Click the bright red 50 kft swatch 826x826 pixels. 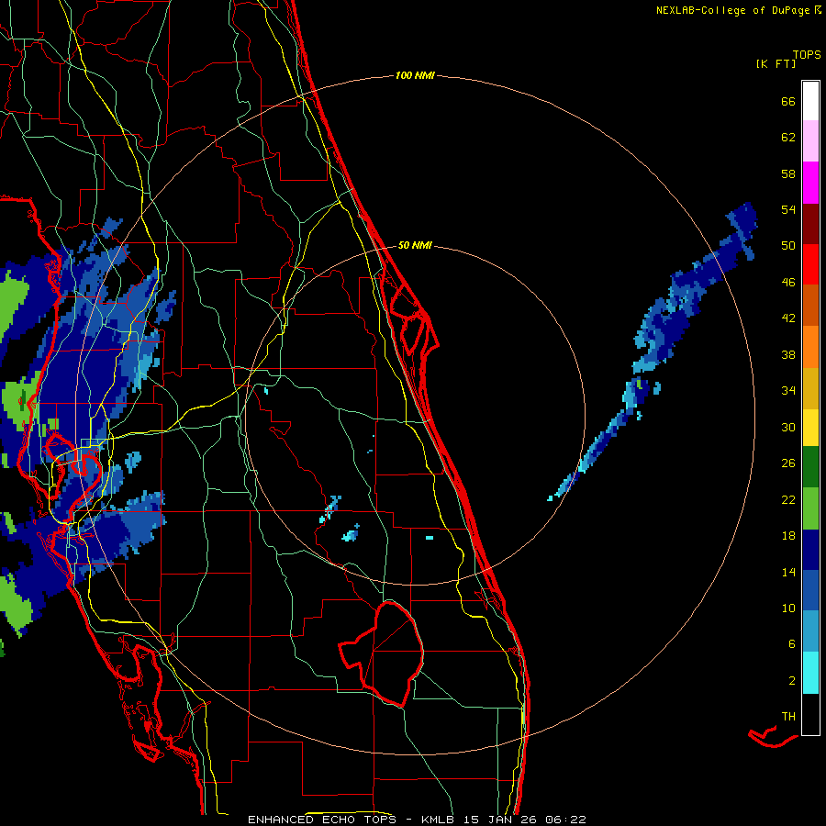(x=810, y=264)
